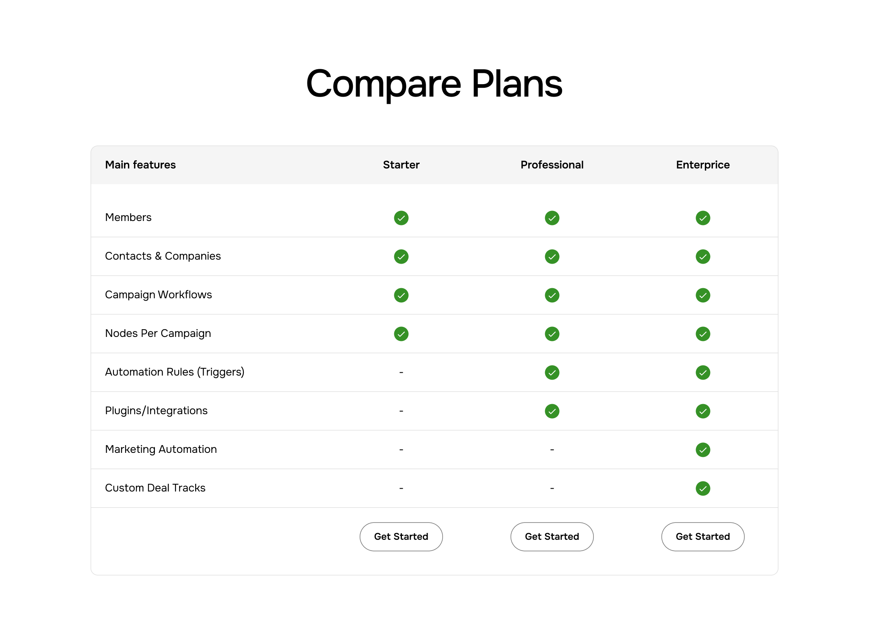Image resolution: width=869 pixels, height=636 pixels.
Task: Click the Nodes Per Campaign checkmark under Starter
Action: 401,334
